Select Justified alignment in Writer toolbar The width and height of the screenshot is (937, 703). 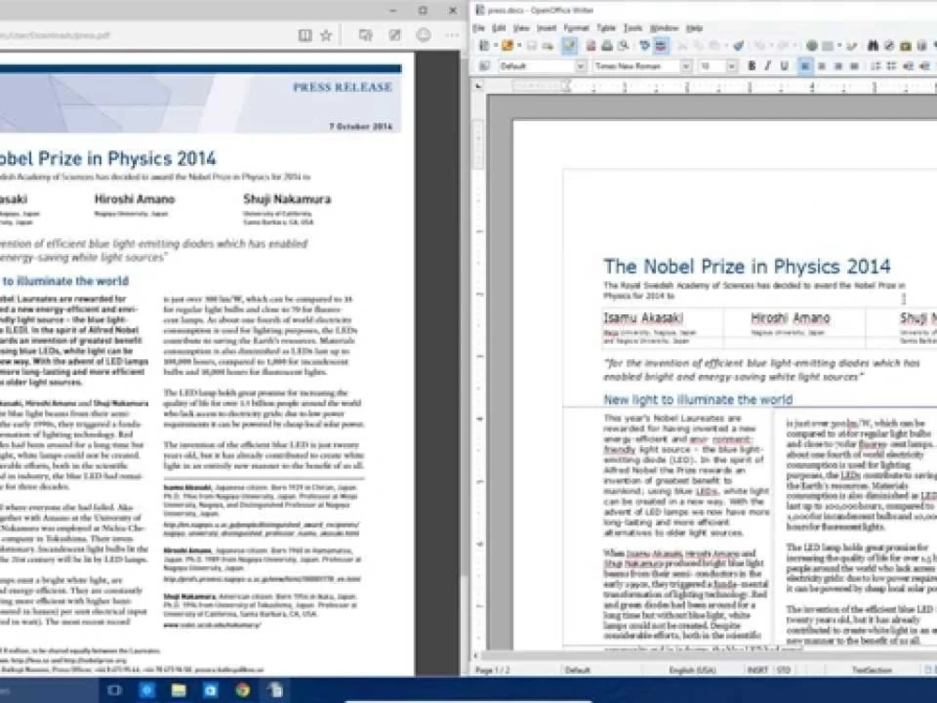click(x=855, y=66)
